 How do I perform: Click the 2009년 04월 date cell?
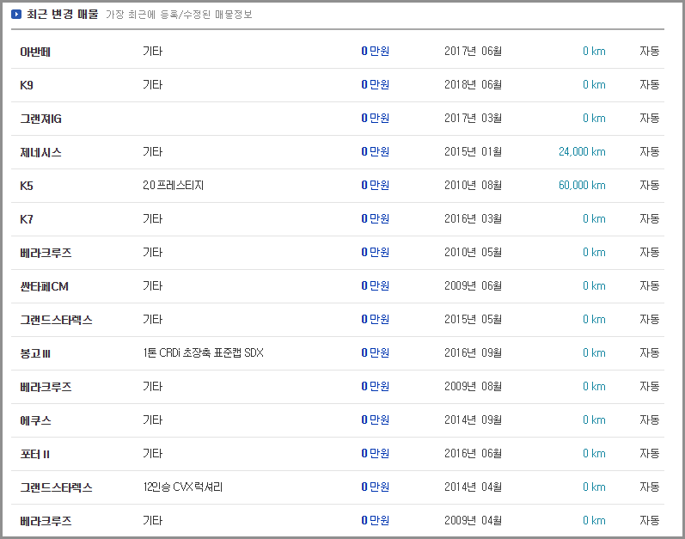pyautogui.click(x=473, y=521)
